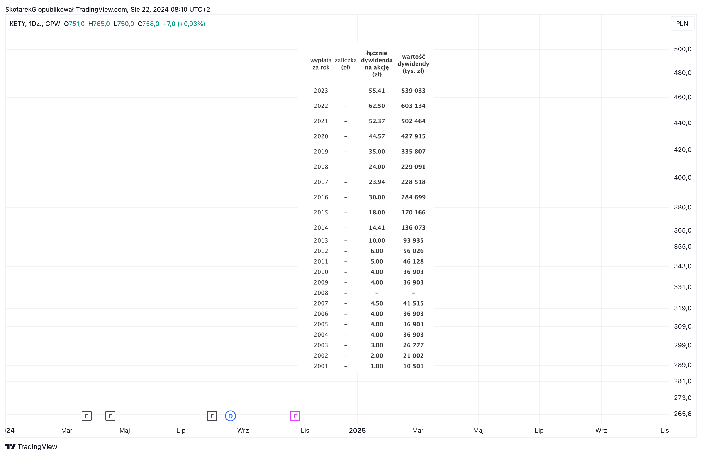Click the 'zaliczka (zł)' column header
The image size is (702, 456).
coord(345,64)
